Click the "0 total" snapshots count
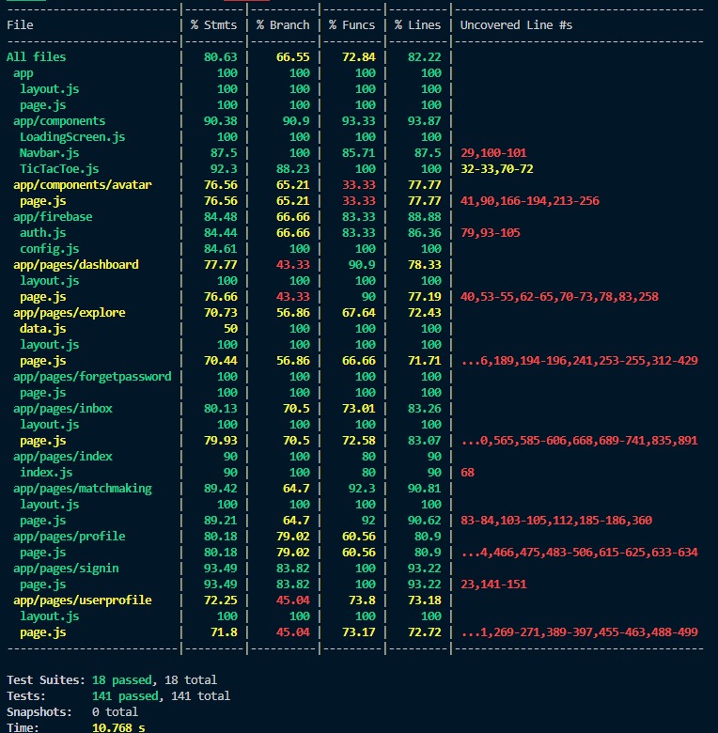Screen dimensions: 718x733 tap(115, 712)
